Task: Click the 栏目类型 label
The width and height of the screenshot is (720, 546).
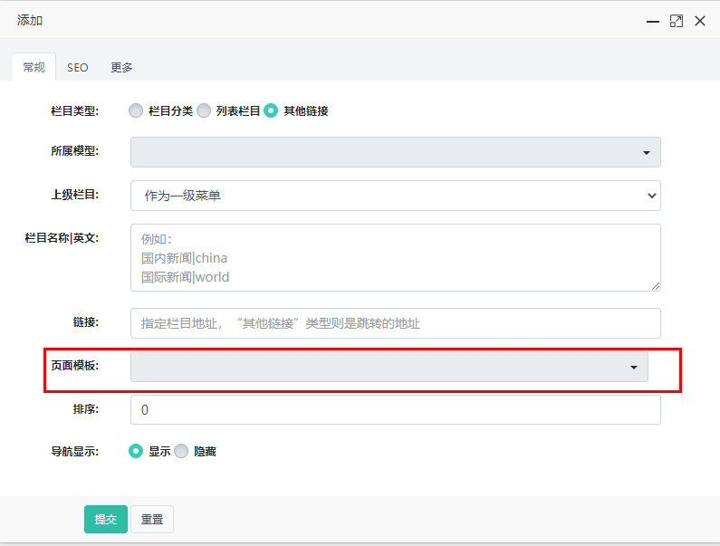Action: pyautogui.click(x=75, y=111)
